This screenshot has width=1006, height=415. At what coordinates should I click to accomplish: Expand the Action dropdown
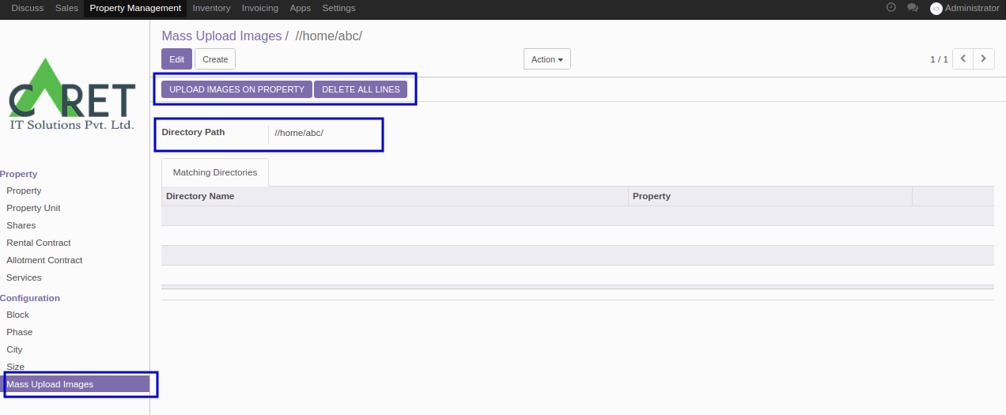[546, 59]
